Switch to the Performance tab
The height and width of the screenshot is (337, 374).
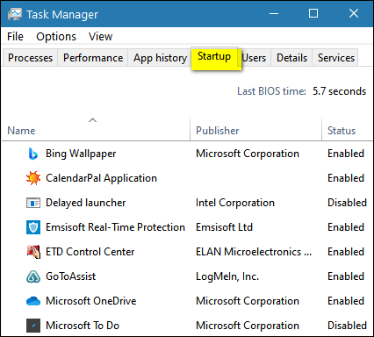[x=93, y=58]
